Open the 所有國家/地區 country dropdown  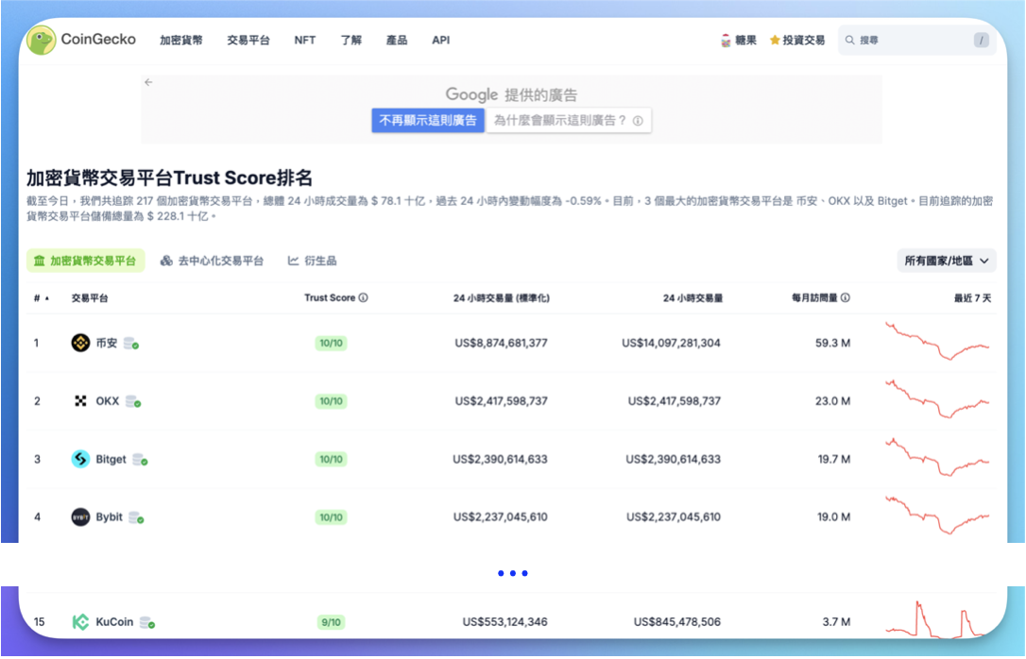click(x=947, y=261)
